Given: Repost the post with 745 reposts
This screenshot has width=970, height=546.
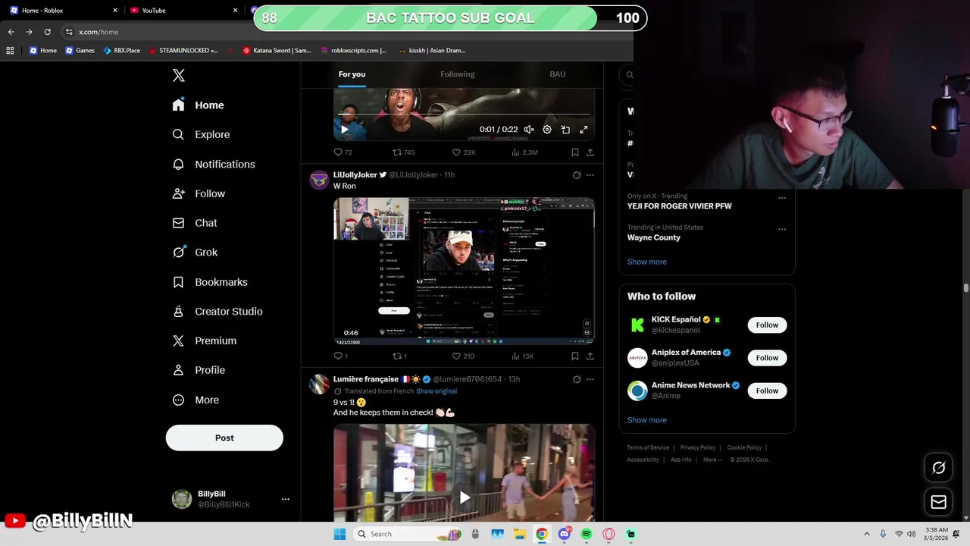Looking at the screenshot, I should point(403,152).
